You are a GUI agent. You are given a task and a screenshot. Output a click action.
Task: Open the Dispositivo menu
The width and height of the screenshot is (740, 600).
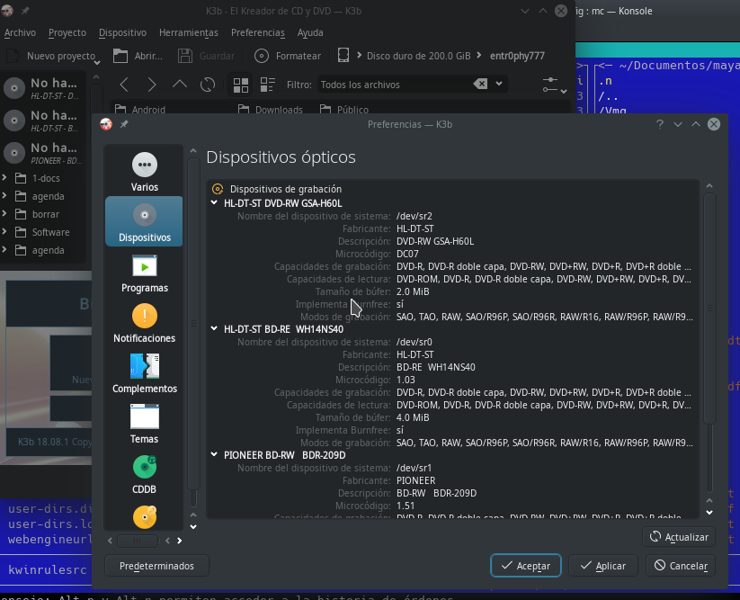point(122,32)
